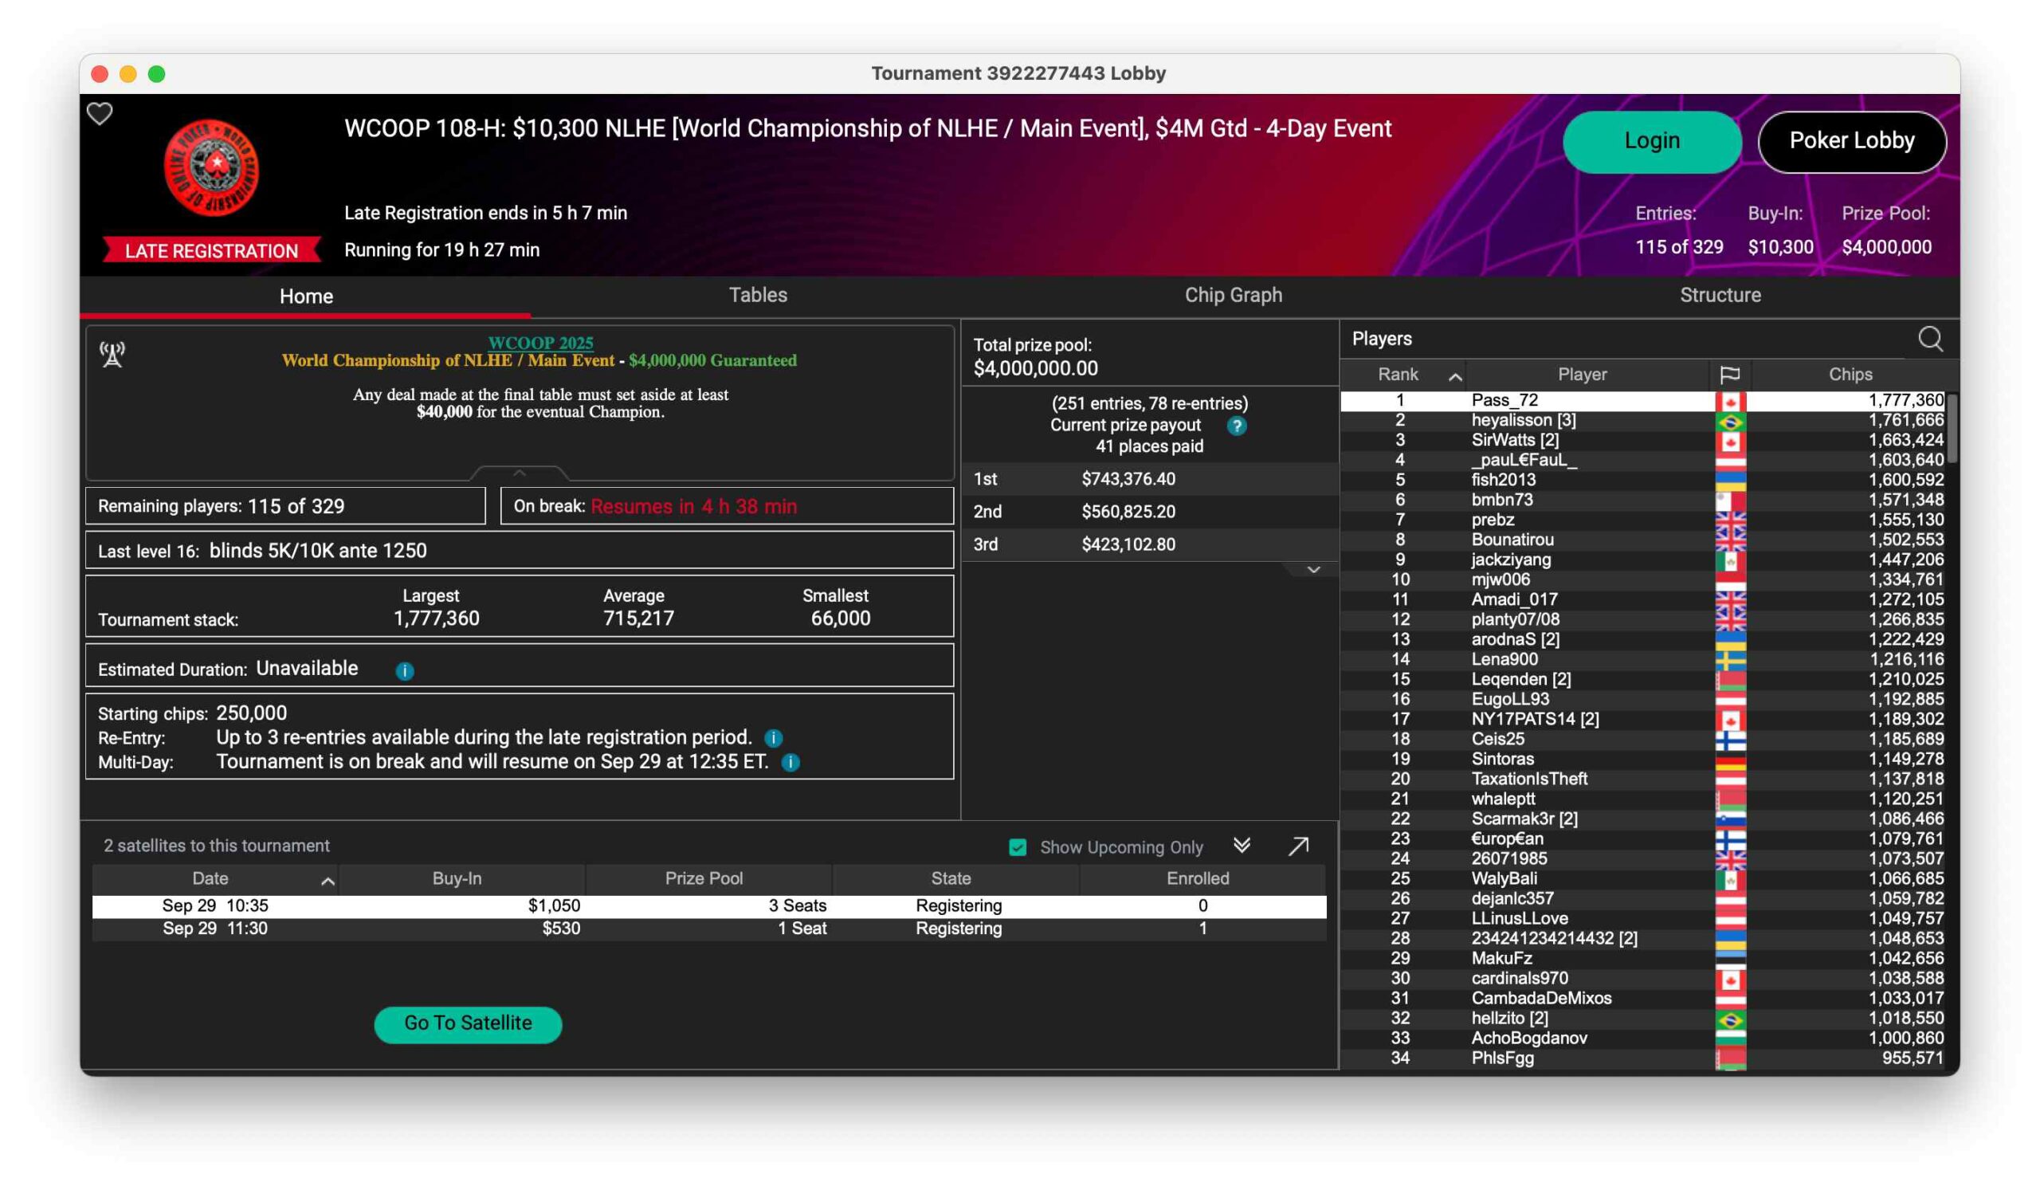Click the Go To Satellite button
Image resolution: width=2040 pixels, height=1182 pixels.
tap(468, 1024)
